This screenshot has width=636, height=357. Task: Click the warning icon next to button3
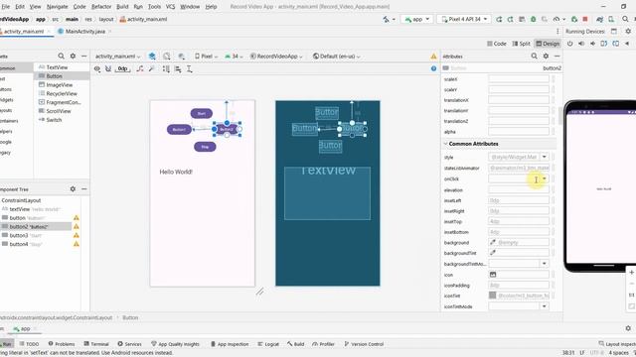click(76, 235)
